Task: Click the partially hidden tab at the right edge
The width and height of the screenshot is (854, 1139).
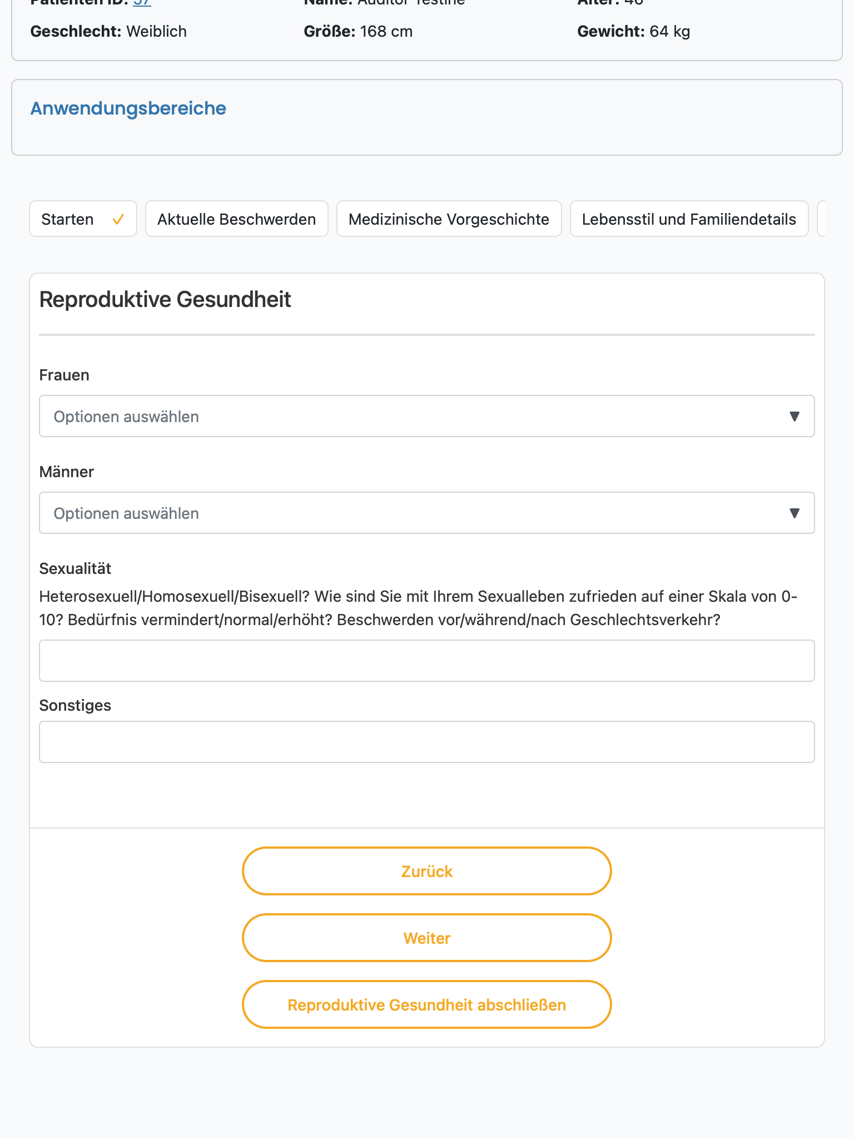Action: click(x=821, y=219)
